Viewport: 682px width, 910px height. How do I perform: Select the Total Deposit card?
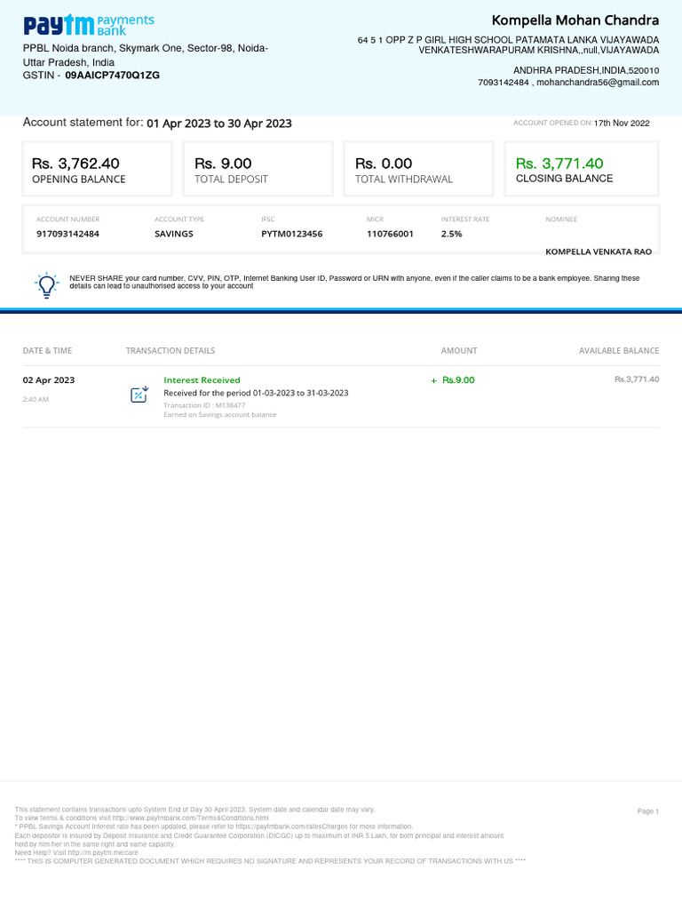(x=258, y=169)
